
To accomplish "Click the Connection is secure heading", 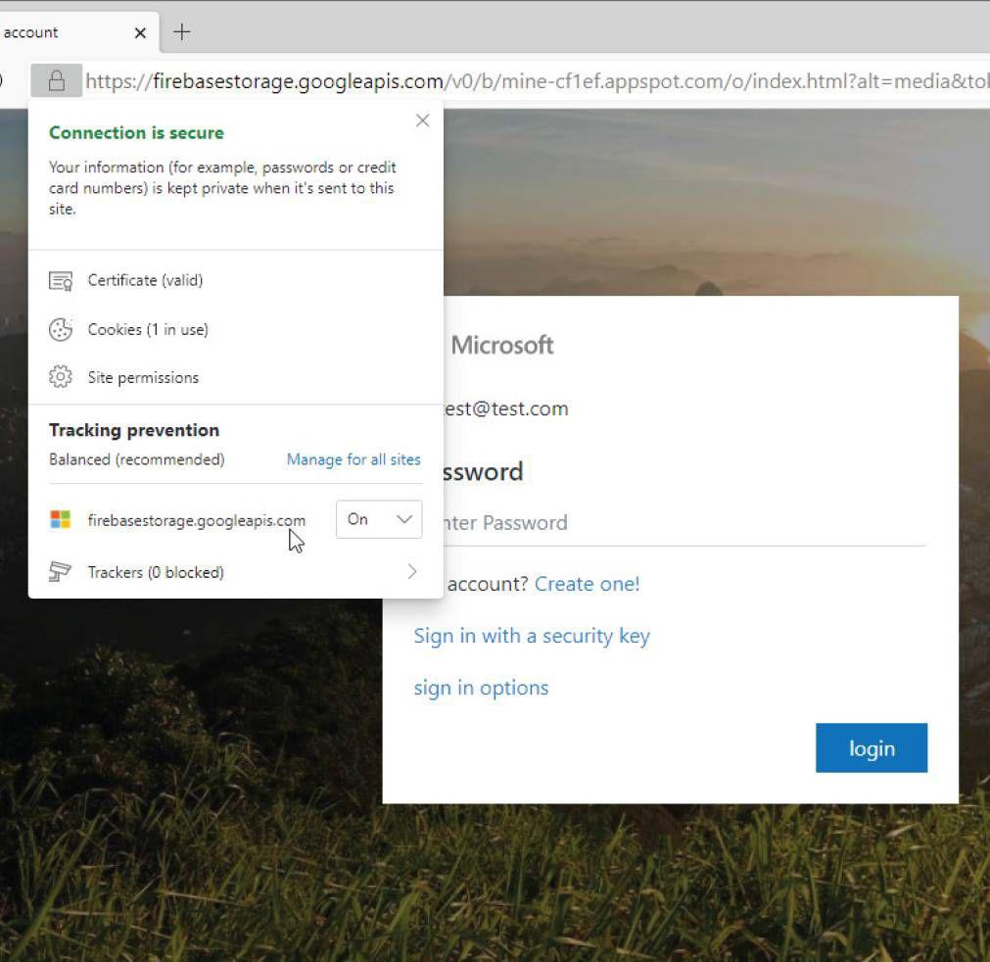I will point(136,132).
